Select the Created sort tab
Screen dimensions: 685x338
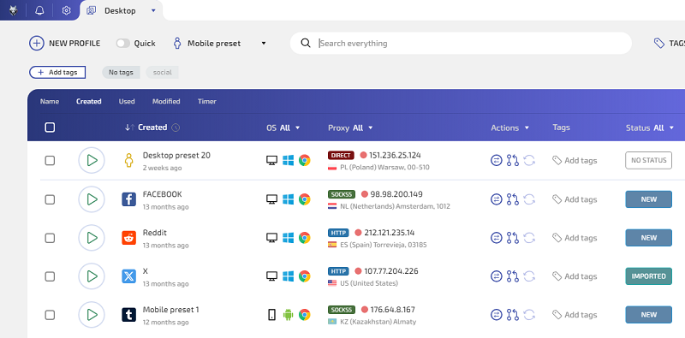point(89,101)
